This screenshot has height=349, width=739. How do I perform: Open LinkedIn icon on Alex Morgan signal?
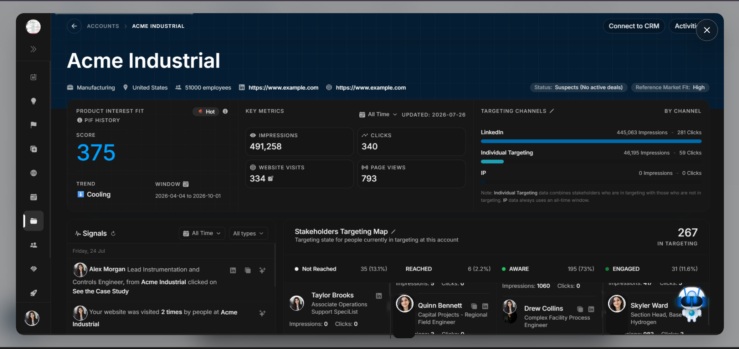pos(233,271)
